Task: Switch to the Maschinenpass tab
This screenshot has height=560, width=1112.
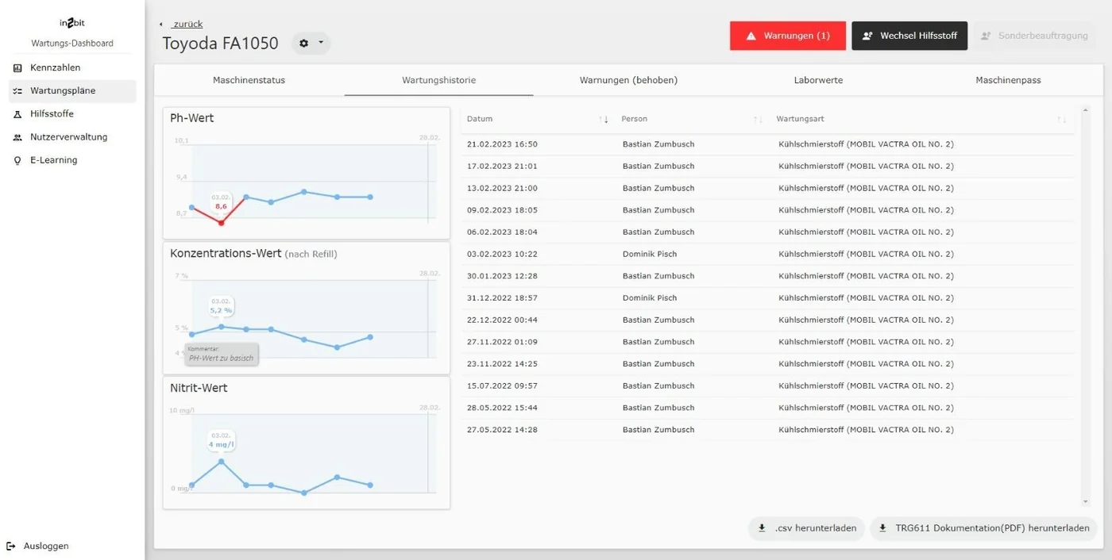Action: pyautogui.click(x=1008, y=80)
